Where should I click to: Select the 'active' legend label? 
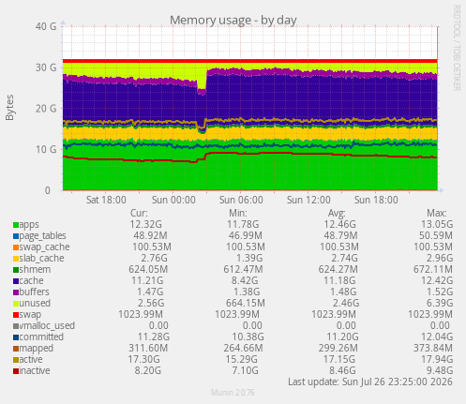[x=31, y=360]
